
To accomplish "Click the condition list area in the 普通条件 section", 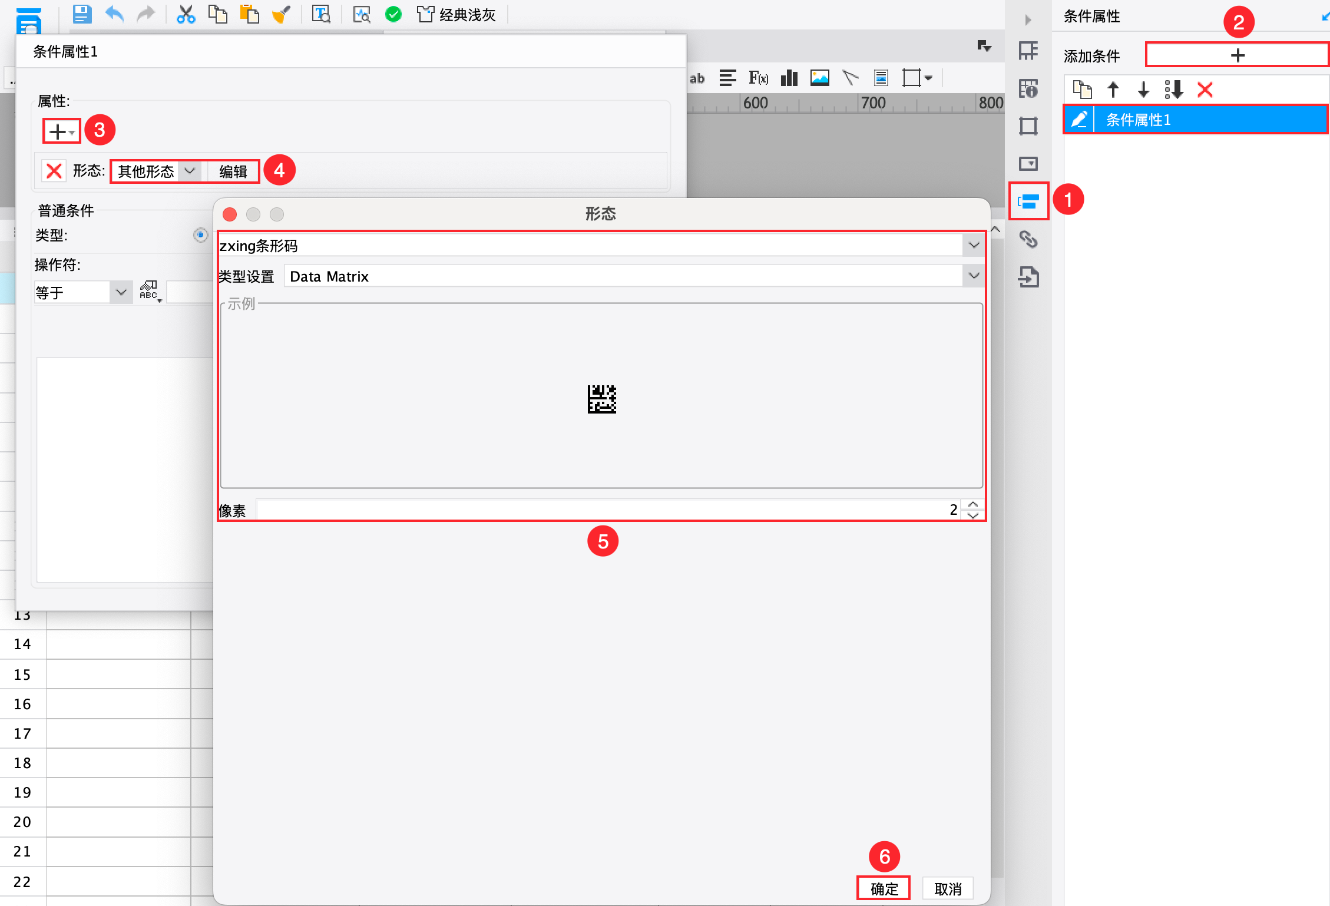I will coord(125,469).
